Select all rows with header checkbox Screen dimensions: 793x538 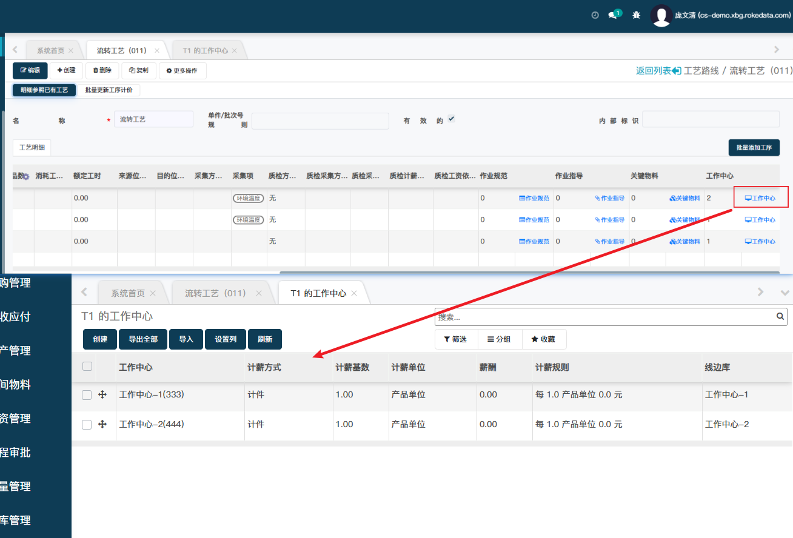tap(87, 366)
